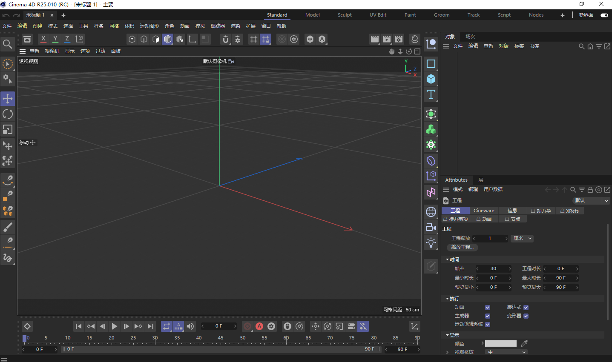This screenshot has height=362, width=612.
Task: Add a Light object
Action: coord(431,243)
